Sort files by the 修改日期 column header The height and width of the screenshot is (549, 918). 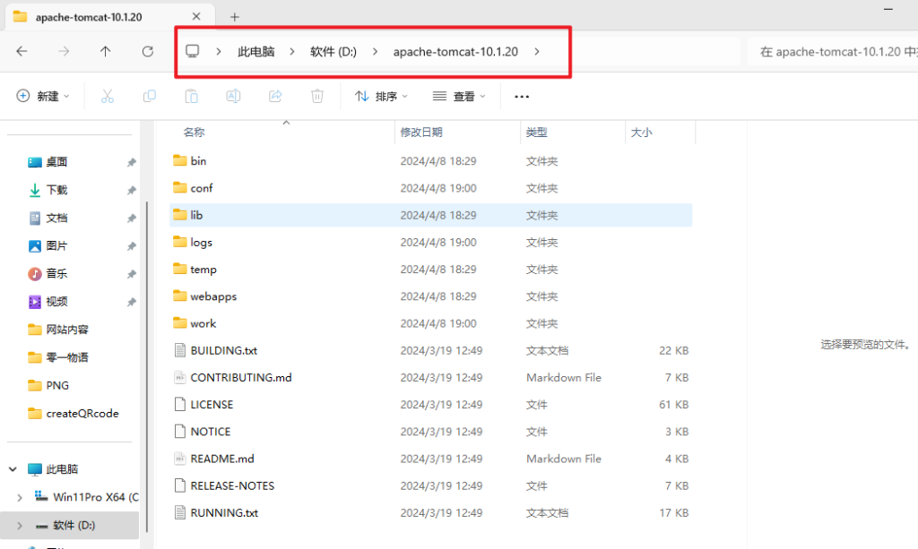coord(421,133)
